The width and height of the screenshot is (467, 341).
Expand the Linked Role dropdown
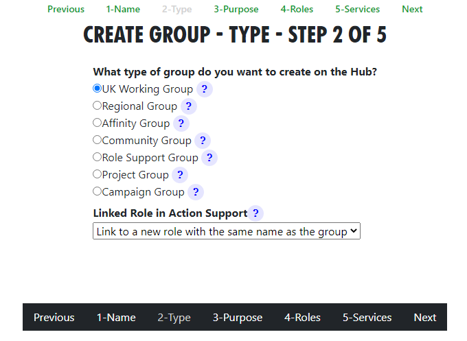227,231
